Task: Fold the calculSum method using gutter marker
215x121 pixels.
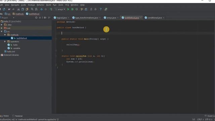Action: [x=56, y=56]
